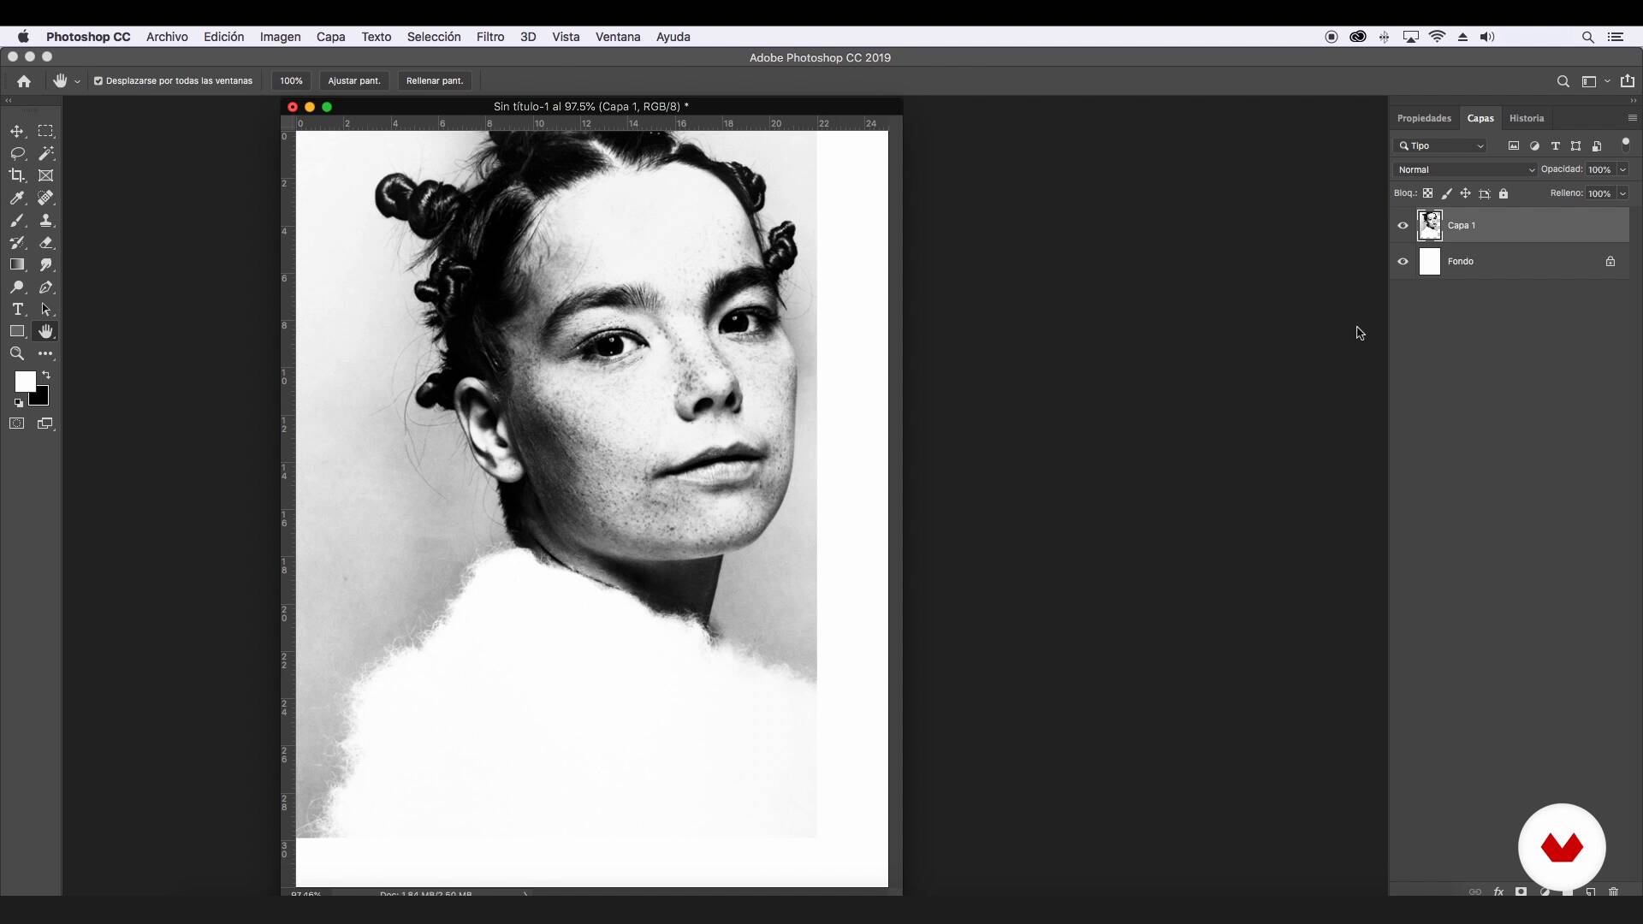This screenshot has width=1643, height=924.
Task: Click the 100% zoom button
Action: point(291,81)
